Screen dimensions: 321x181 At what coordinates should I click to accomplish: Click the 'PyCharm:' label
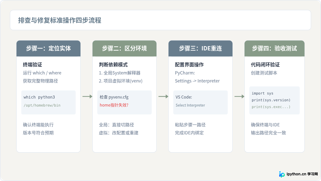(x=185, y=73)
